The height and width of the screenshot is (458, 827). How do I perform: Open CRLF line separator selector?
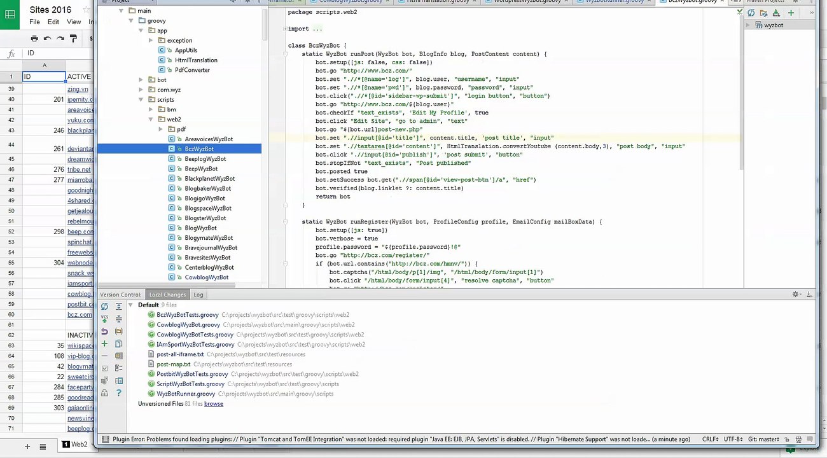point(711,439)
